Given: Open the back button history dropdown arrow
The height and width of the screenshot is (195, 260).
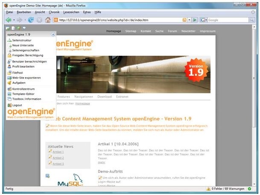Looking at the screenshot, I should (x=14, y=20).
